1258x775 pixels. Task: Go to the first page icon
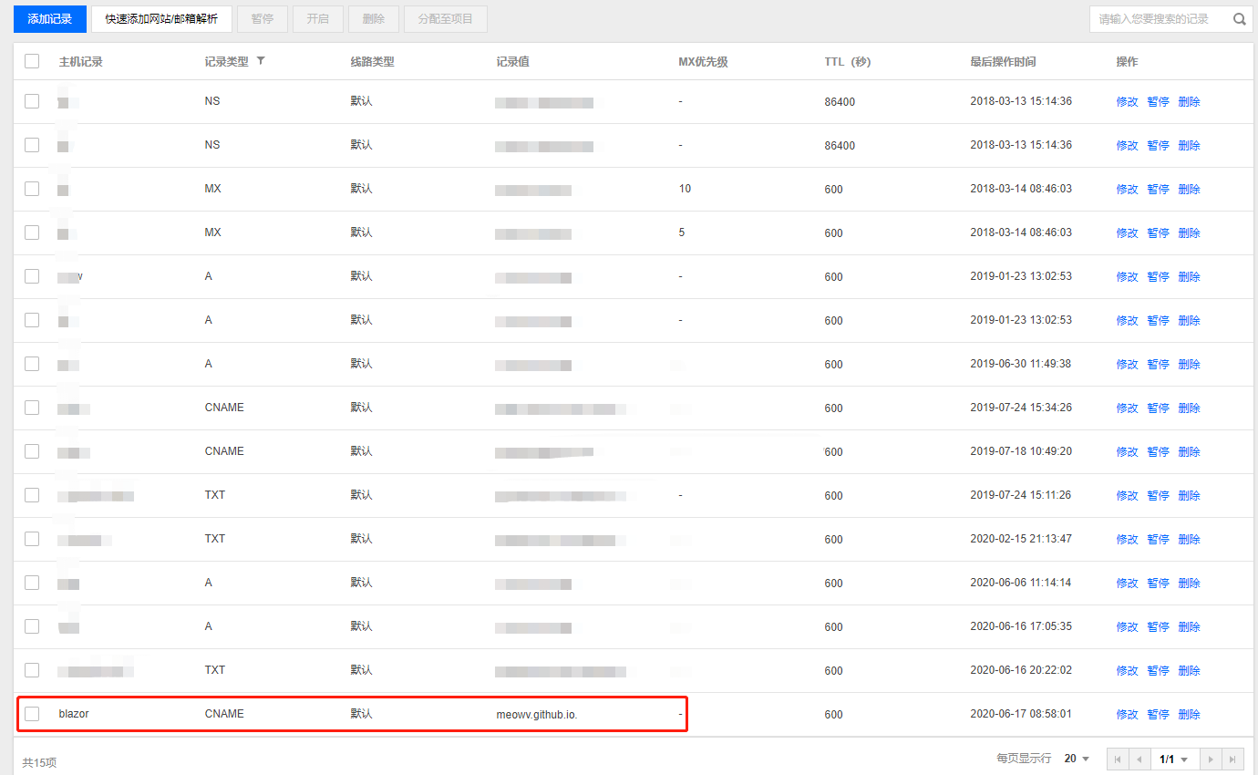(1118, 759)
